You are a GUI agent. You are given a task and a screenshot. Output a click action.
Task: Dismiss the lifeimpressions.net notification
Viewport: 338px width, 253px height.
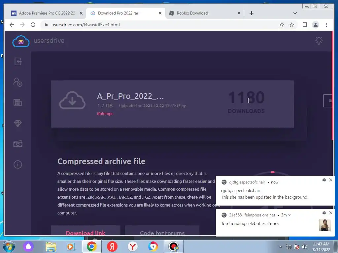pyautogui.click(x=331, y=213)
